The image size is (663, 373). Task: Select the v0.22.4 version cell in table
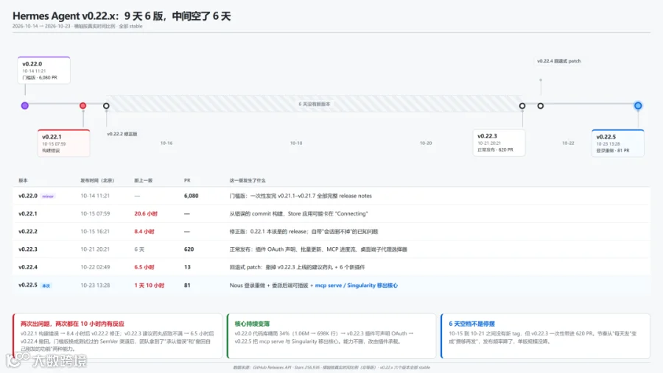point(28,267)
